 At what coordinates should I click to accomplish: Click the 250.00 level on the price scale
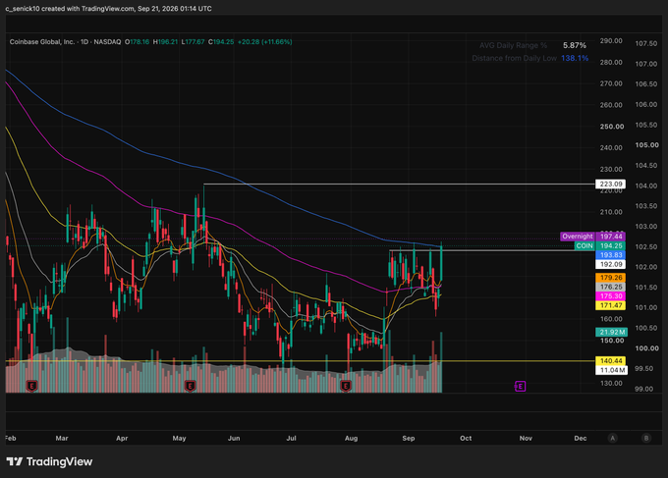[612, 127]
